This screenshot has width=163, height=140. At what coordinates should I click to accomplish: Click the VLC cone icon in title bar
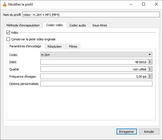point(4,4)
